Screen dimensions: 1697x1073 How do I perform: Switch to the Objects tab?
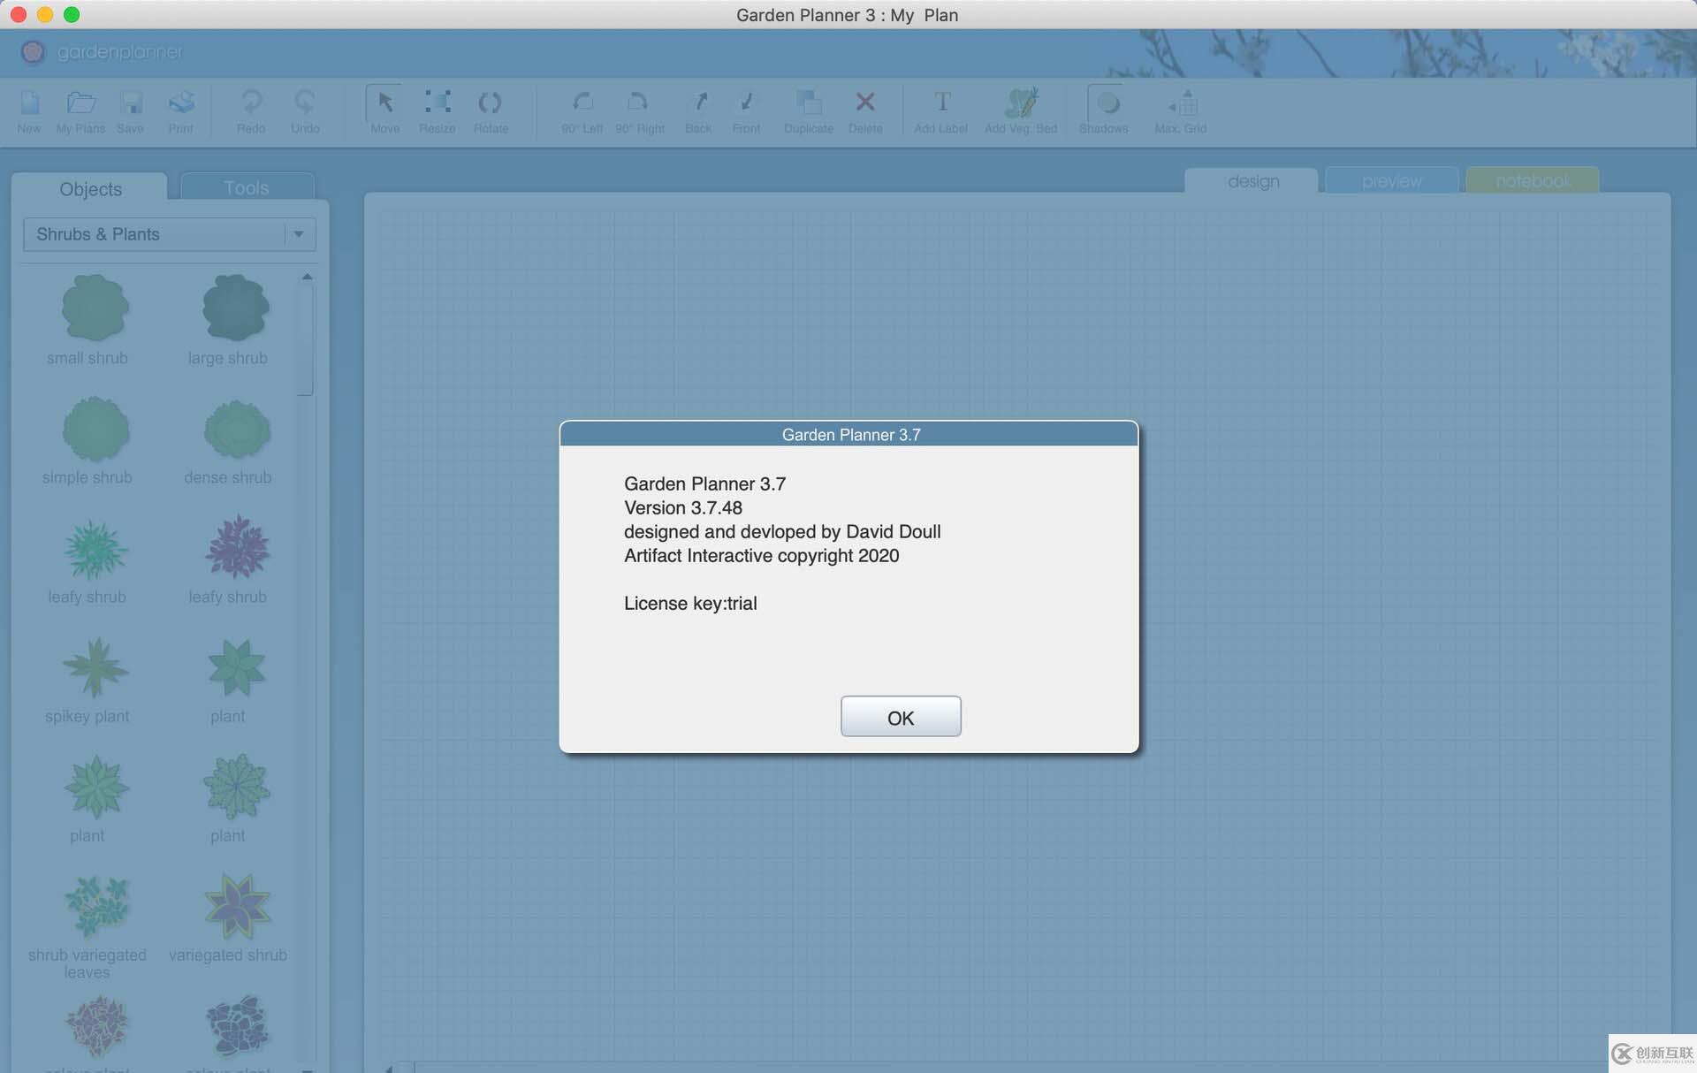[90, 188]
